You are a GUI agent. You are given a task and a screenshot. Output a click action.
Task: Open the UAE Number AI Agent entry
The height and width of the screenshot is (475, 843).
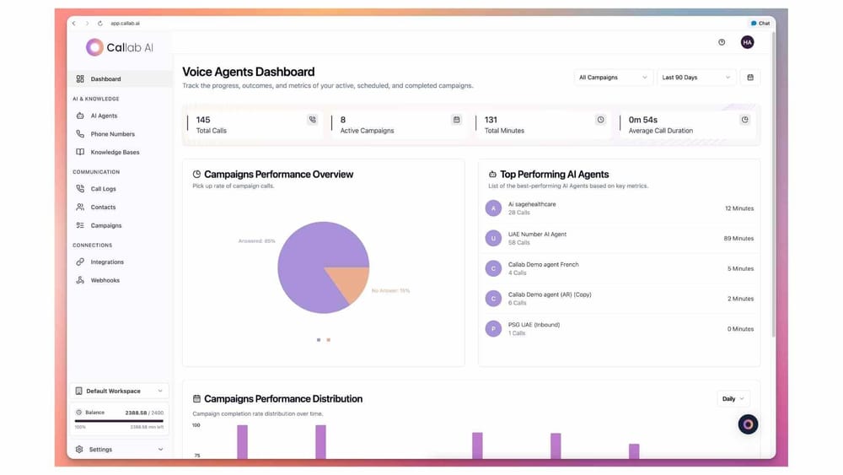537,238
